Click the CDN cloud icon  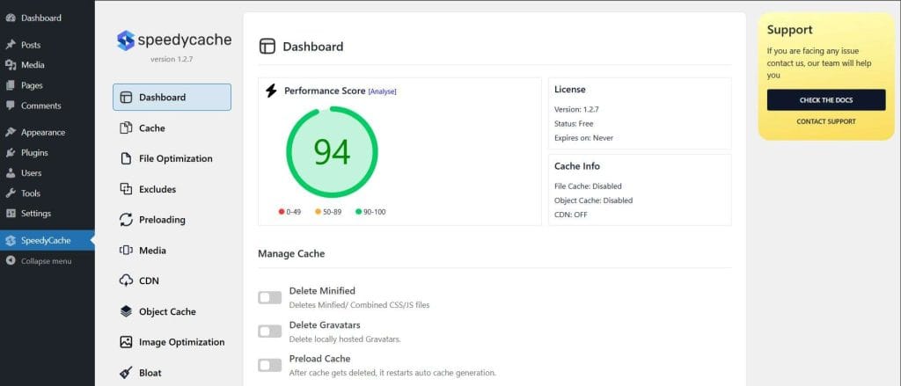(126, 280)
